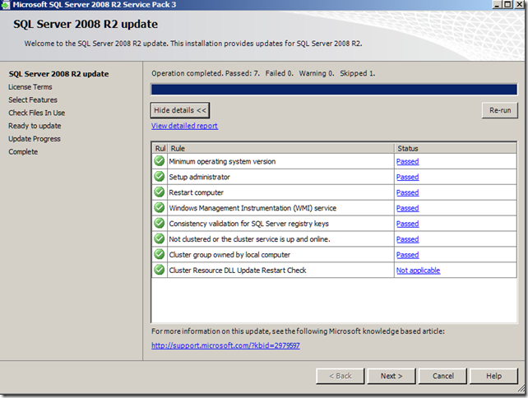
Task: Click the green check icon for Consistency validation rule
Action: (160, 223)
